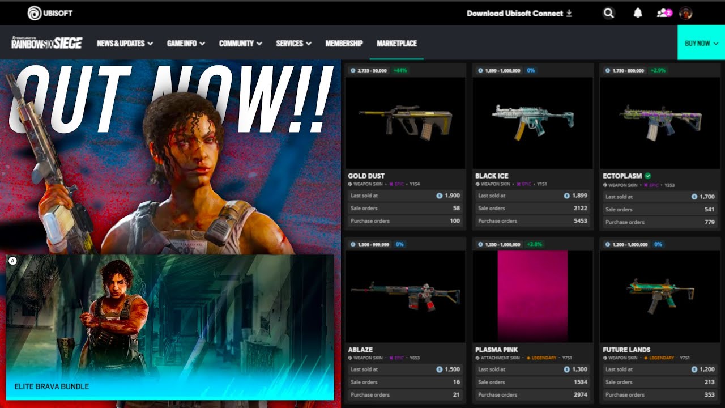Click the Plasma Pink item title

click(497, 350)
